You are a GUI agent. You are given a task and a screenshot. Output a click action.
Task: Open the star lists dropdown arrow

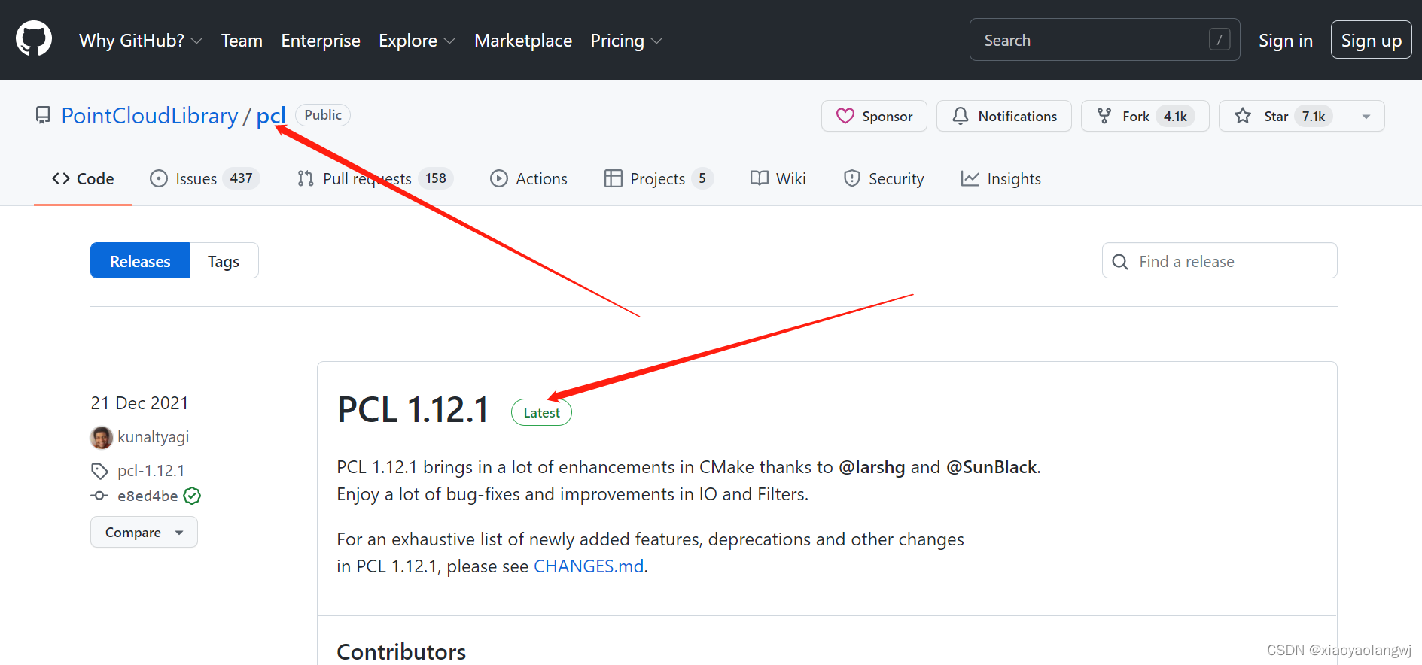(1366, 116)
